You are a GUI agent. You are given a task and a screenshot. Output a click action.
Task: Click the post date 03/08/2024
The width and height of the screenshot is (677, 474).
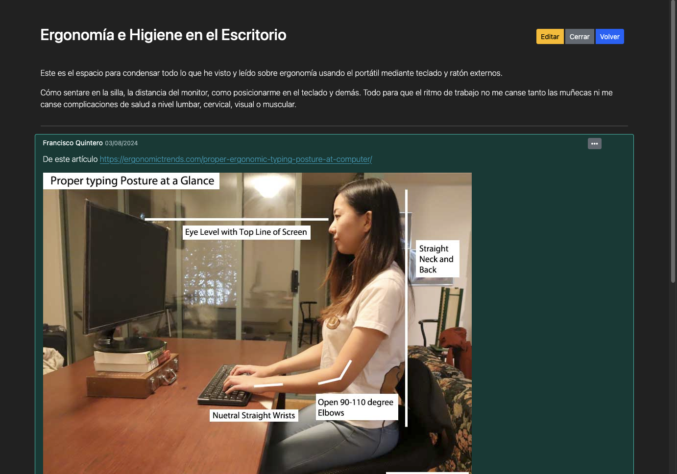[x=121, y=143]
